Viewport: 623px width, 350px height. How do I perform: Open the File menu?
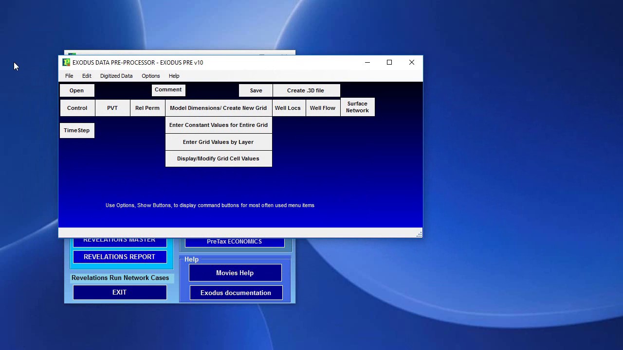(69, 76)
